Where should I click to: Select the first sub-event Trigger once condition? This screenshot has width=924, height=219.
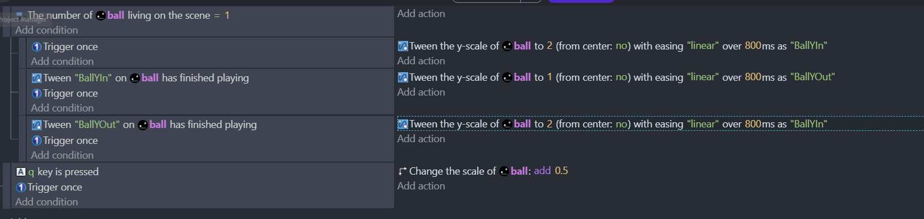pyautogui.click(x=64, y=47)
